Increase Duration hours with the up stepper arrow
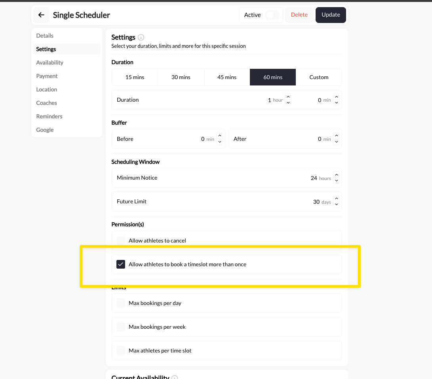Screen dimensions: 432x379 [x=288, y=97]
